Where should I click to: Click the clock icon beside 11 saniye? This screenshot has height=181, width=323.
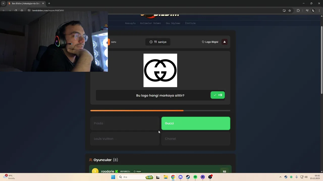point(151,42)
